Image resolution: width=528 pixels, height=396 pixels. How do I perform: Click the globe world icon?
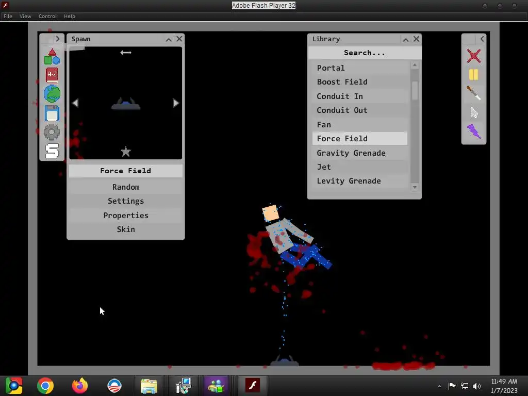52,94
